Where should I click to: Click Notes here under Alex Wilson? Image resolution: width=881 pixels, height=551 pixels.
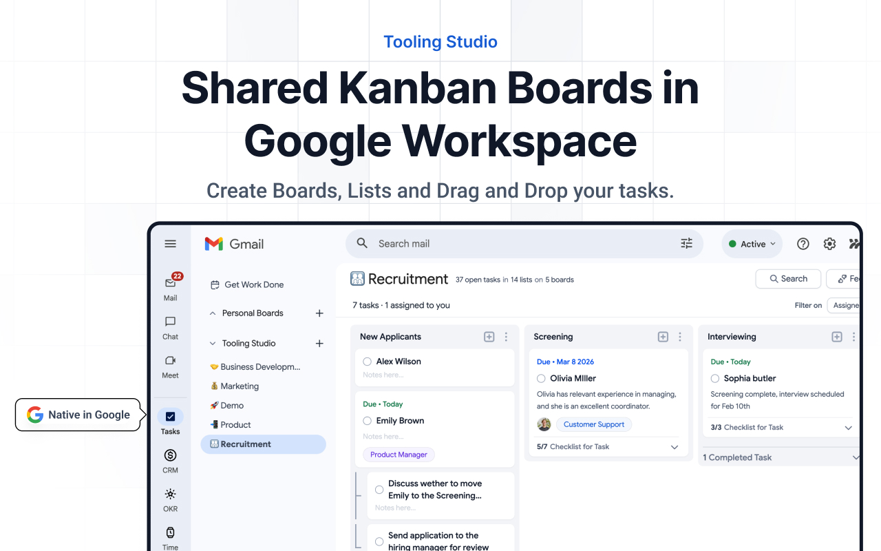coord(383,375)
